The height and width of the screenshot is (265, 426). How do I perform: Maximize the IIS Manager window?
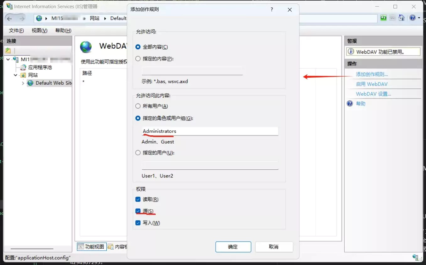coord(395,7)
